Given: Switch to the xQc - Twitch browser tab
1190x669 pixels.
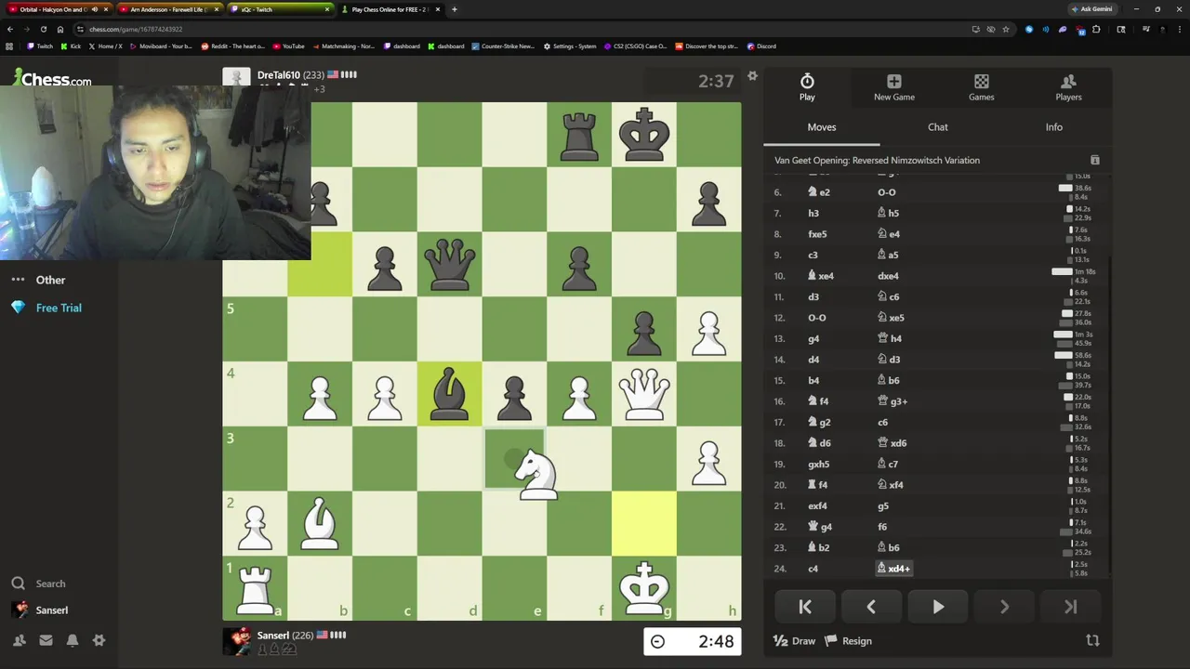Looking at the screenshot, I should [x=282, y=9].
